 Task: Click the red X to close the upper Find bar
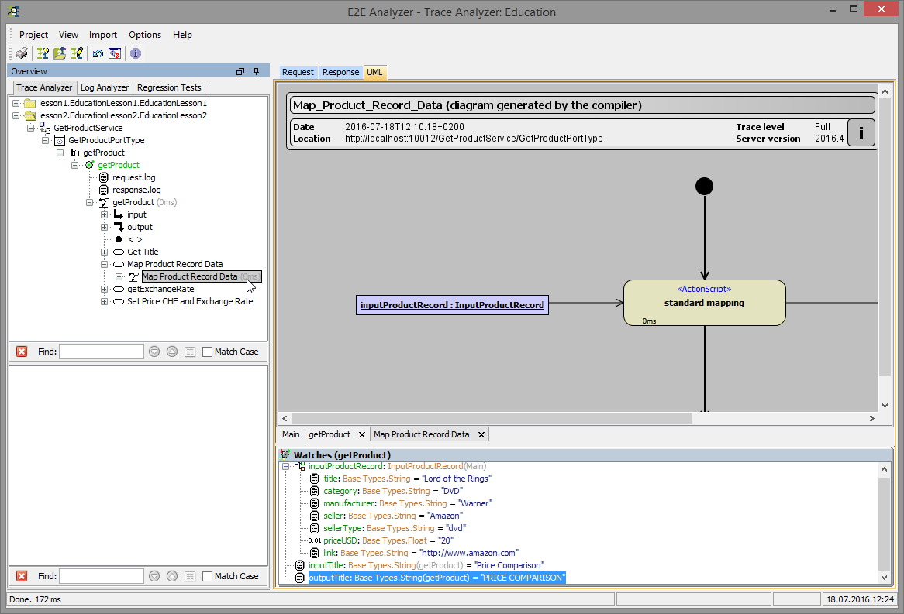tap(22, 351)
